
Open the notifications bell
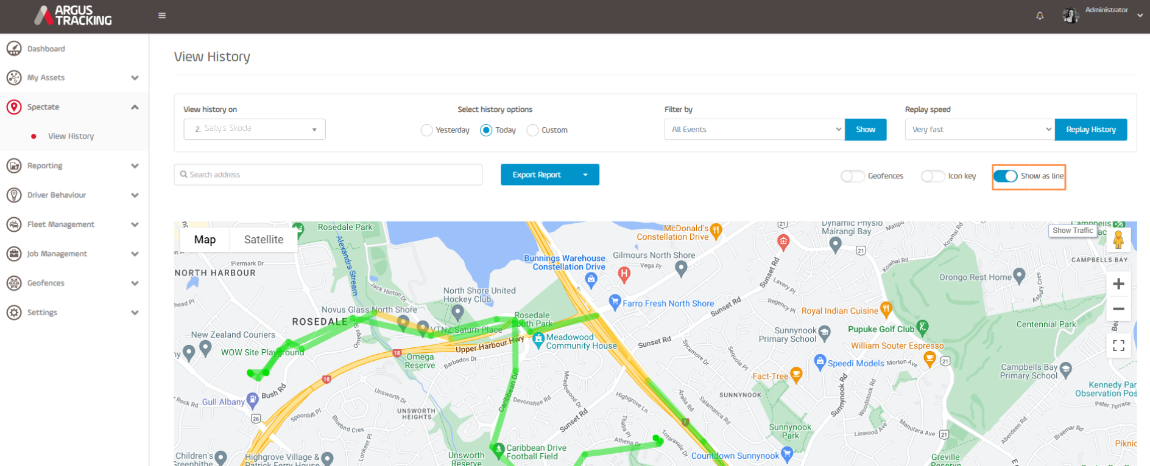pyautogui.click(x=1040, y=16)
